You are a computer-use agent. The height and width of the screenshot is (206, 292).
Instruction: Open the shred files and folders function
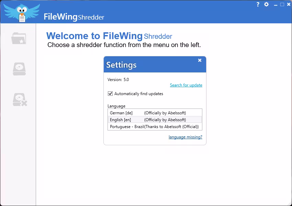coord(19,38)
